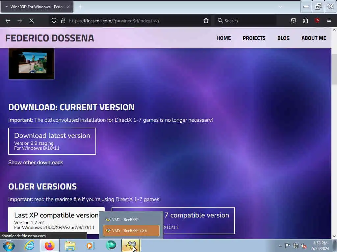Click the DOWNLOAD: CURRENT VERSION heading
Viewport: 337px width, 252px height.
71,107
